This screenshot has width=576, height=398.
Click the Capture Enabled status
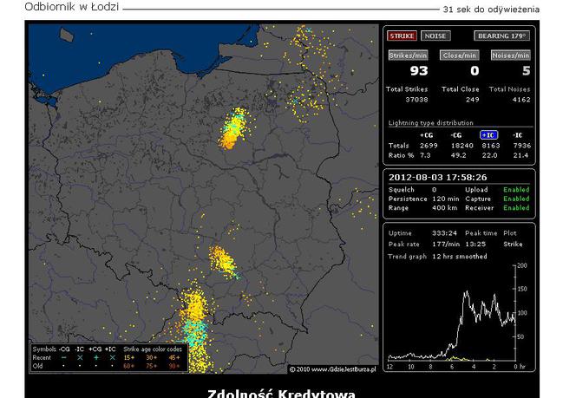516,199
